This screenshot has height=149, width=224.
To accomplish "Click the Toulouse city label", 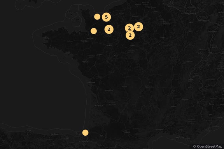I will pyautogui.click(x=126, y=132).
